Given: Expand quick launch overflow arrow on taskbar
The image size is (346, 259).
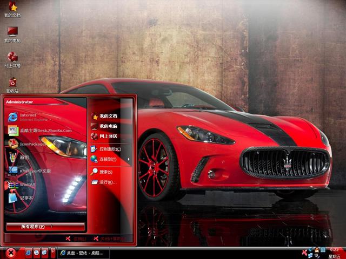Looking at the screenshot, I should point(52,252).
